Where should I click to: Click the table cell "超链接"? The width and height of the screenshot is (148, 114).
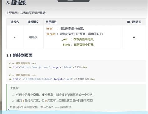click(33, 37)
